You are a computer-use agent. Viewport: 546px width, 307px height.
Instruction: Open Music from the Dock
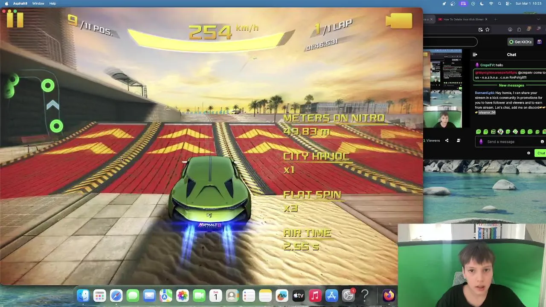pyautogui.click(x=315, y=295)
